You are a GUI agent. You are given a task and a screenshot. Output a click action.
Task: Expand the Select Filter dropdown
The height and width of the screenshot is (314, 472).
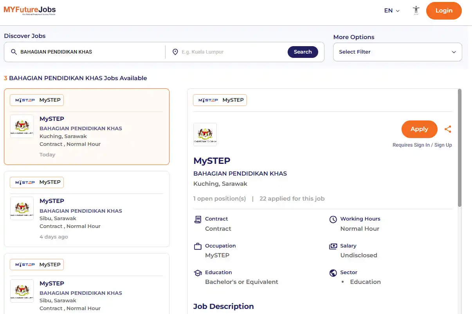398,52
